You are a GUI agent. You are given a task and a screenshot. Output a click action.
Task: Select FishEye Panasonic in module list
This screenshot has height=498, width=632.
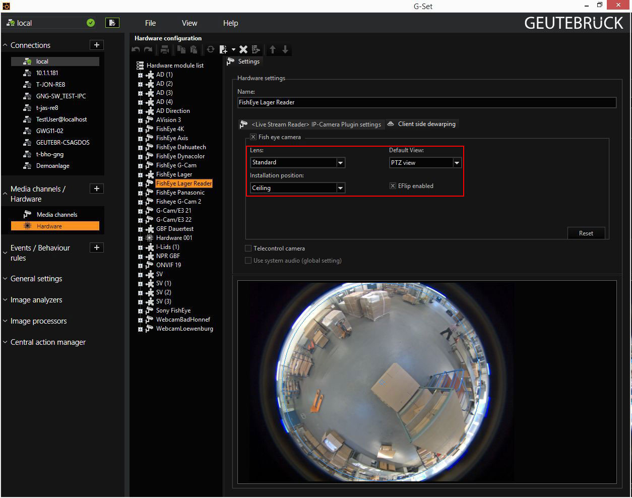(x=180, y=193)
